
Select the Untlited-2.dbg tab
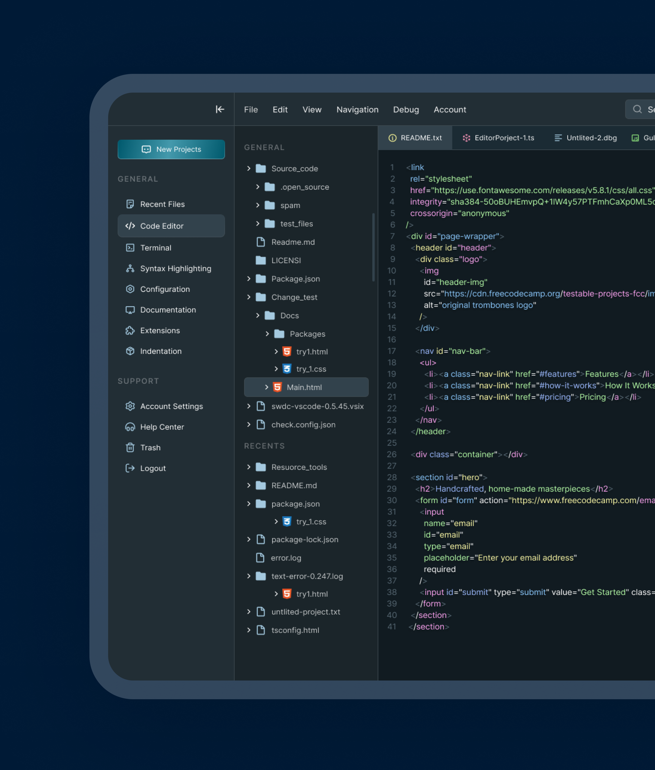coord(585,138)
